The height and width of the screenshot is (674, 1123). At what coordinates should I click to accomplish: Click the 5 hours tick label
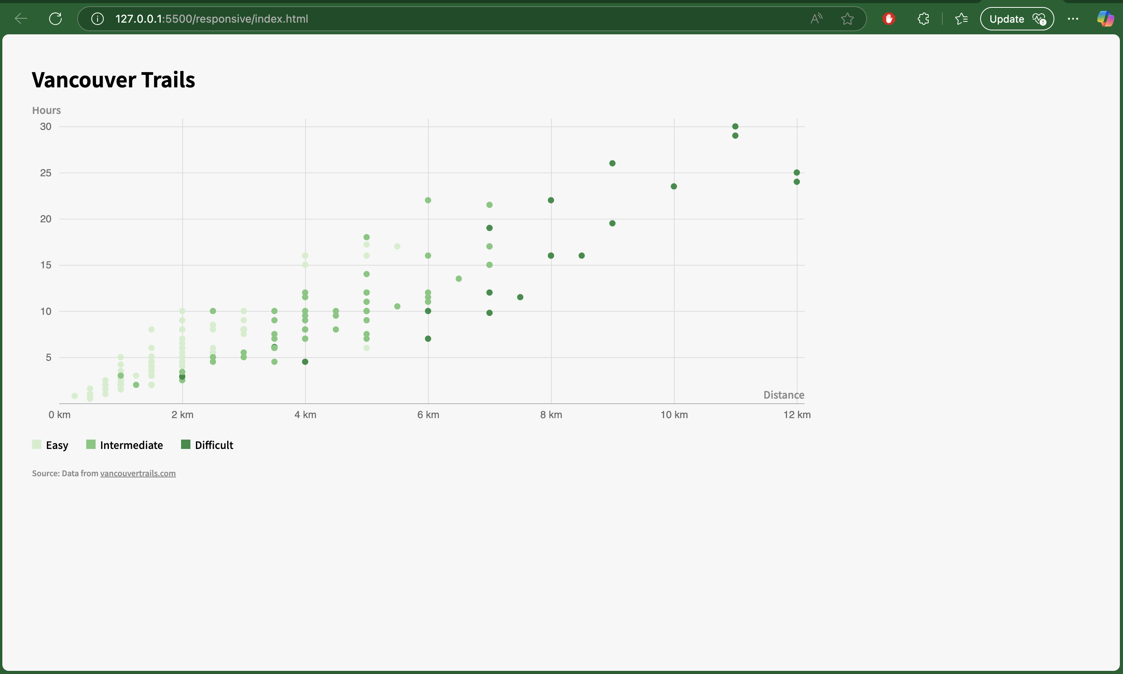click(x=48, y=357)
